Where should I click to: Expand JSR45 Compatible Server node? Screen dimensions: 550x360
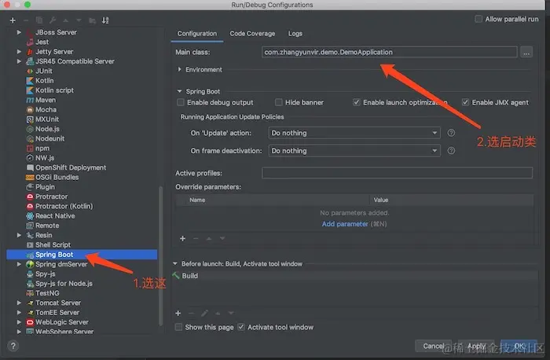click(x=19, y=61)
